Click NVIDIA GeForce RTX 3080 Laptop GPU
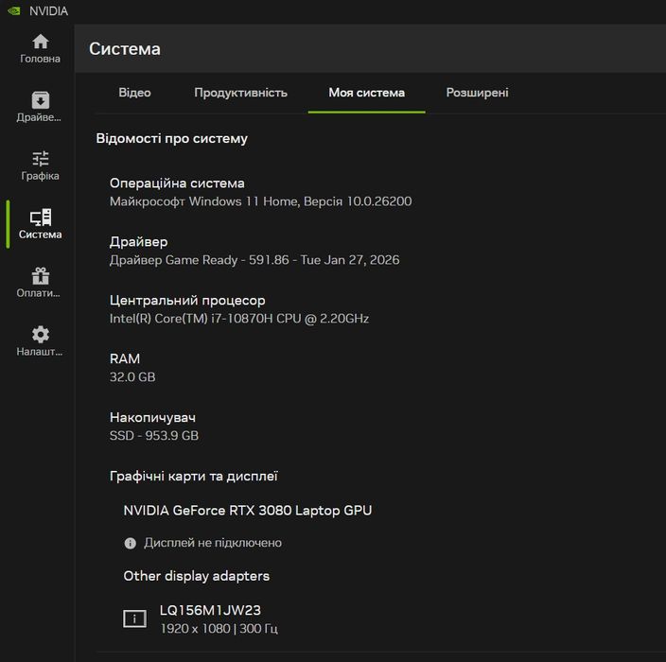Screen dimensions: 666x662 pyautogui.click(x=247, y=511)
